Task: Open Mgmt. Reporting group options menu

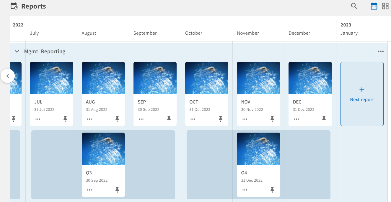Action: click(381, 51)
